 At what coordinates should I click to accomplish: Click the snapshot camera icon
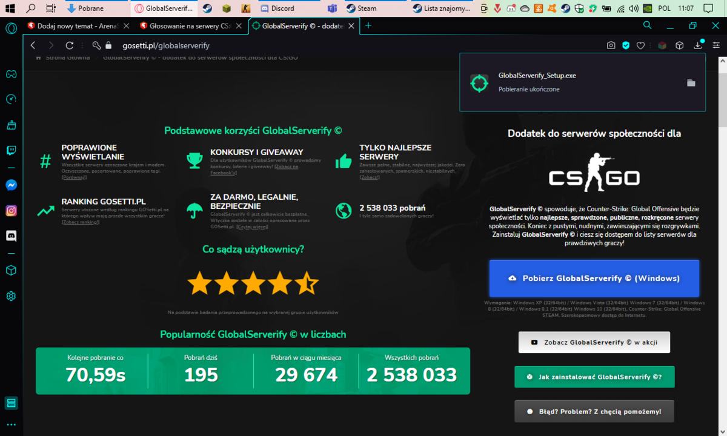click(611, 45)
